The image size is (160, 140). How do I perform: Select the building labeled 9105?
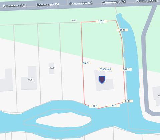[29, 78]
